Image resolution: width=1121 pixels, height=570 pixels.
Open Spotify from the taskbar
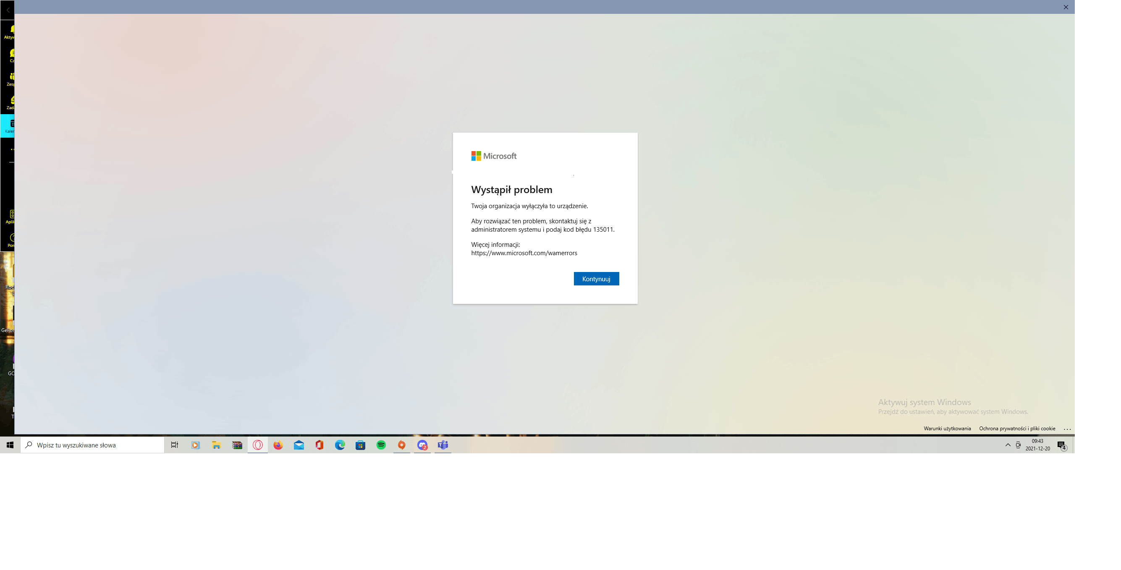tap(381, 444)
